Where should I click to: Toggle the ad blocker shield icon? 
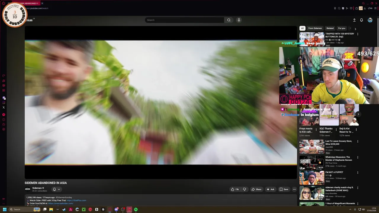click(x=343, y=8)
